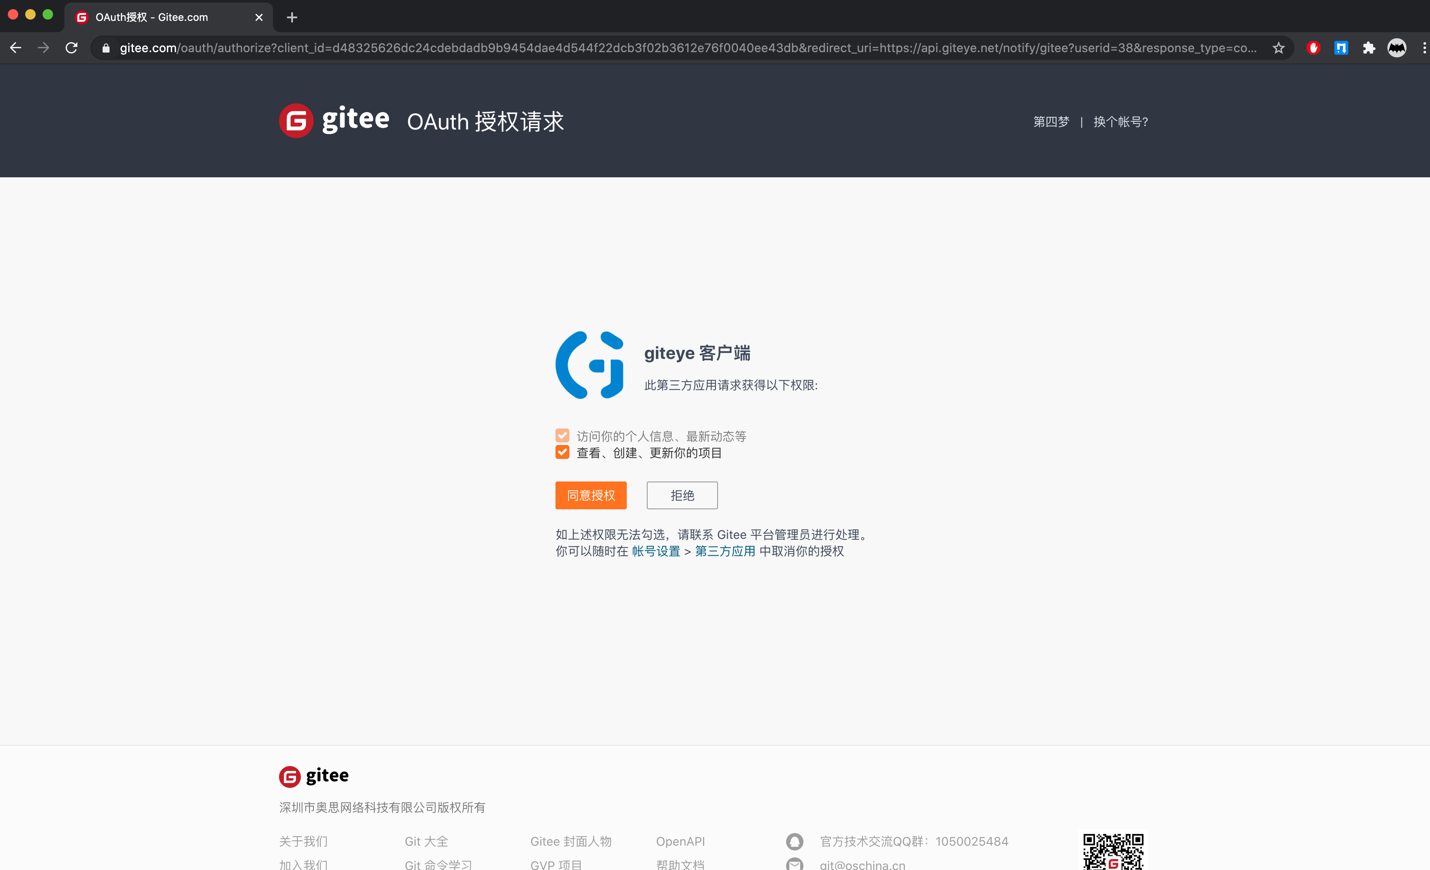Open the blue square extension icon
The height and width of the screenshot is (870, 1430).
[1341, 48]
